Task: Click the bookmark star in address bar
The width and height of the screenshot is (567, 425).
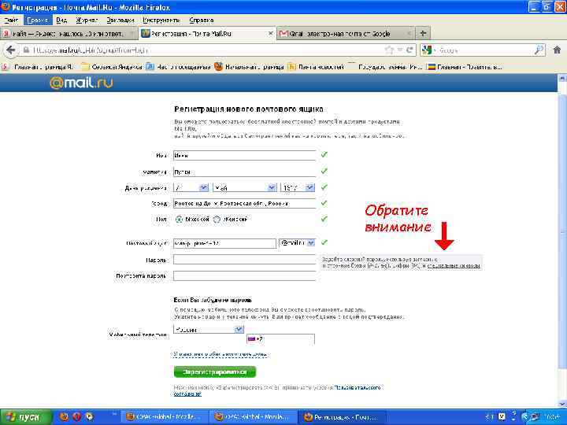Action: point(389,50)
